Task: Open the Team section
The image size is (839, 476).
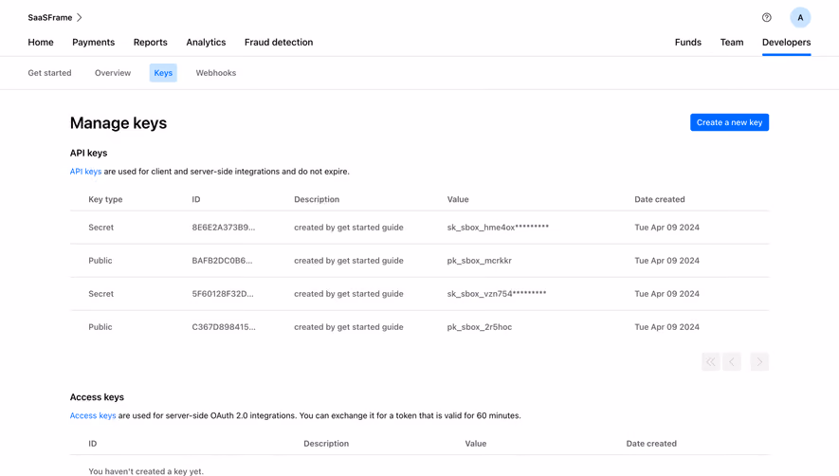Action: pyautogui.click(x=732, y=43)
